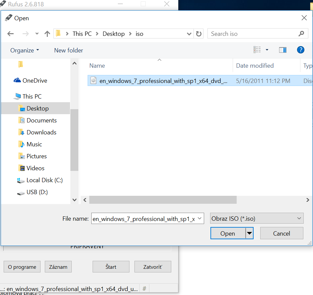Click the Videos folder icon
Screen dimensions: 313x295
tap(22, 168)
